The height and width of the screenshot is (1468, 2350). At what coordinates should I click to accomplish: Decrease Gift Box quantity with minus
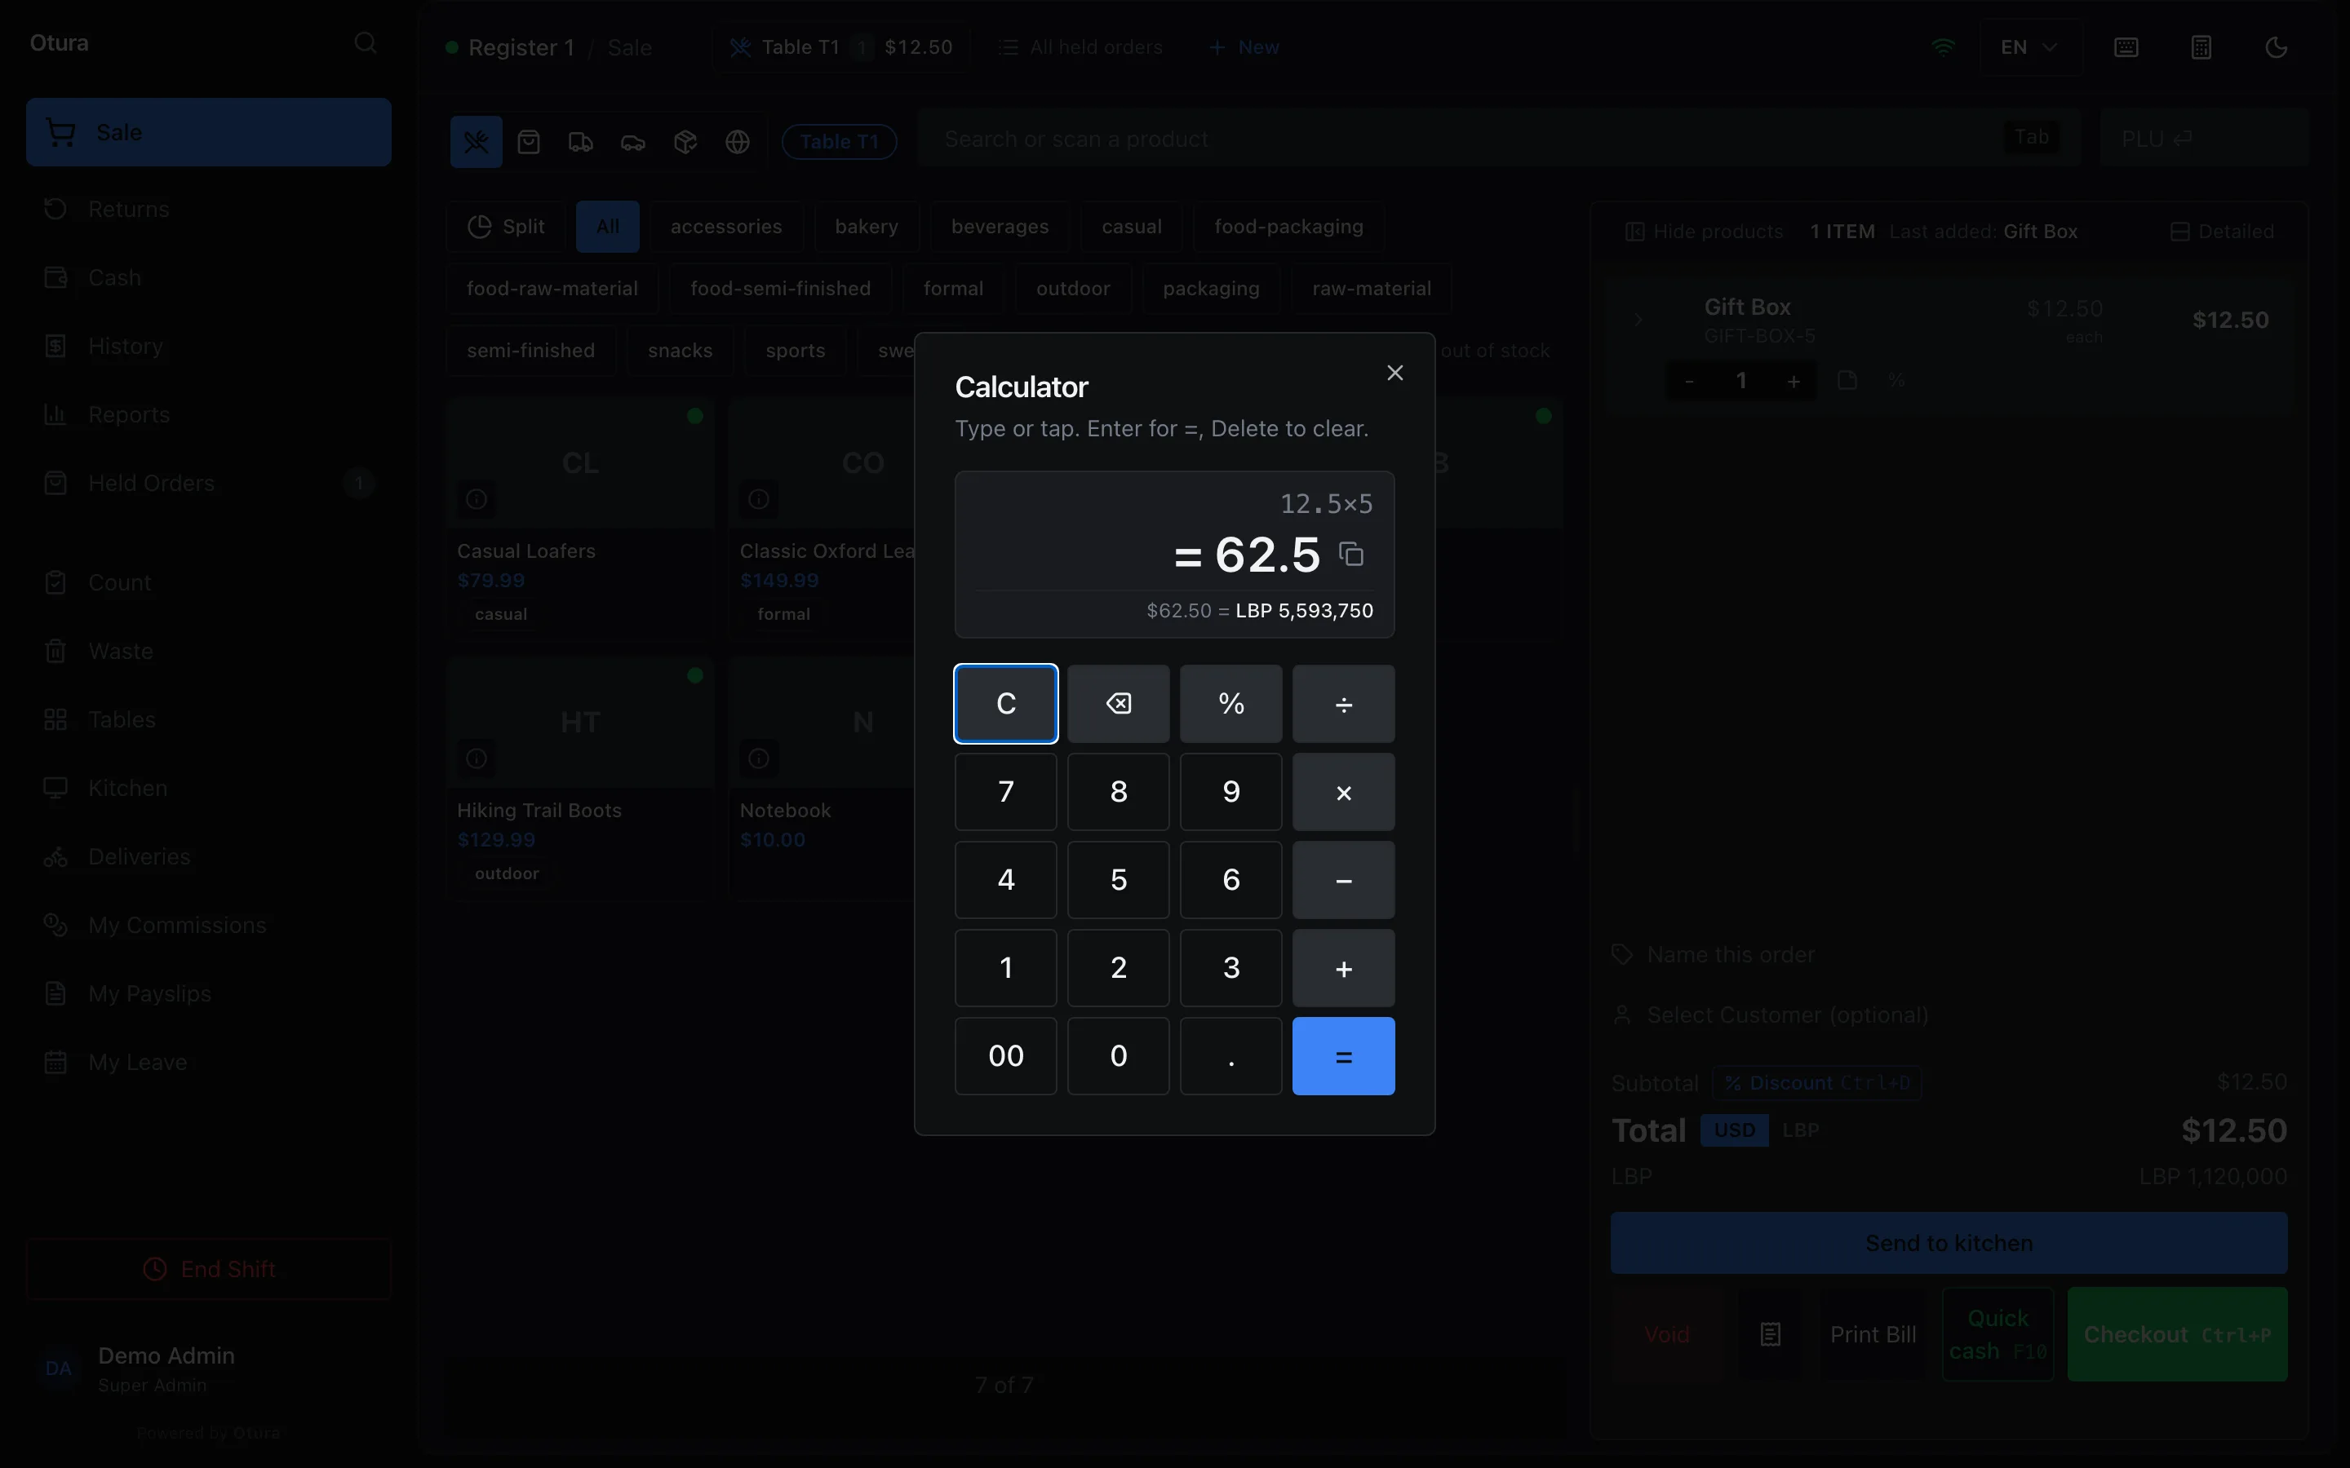pyautogui.click(x=1690, y=381)
